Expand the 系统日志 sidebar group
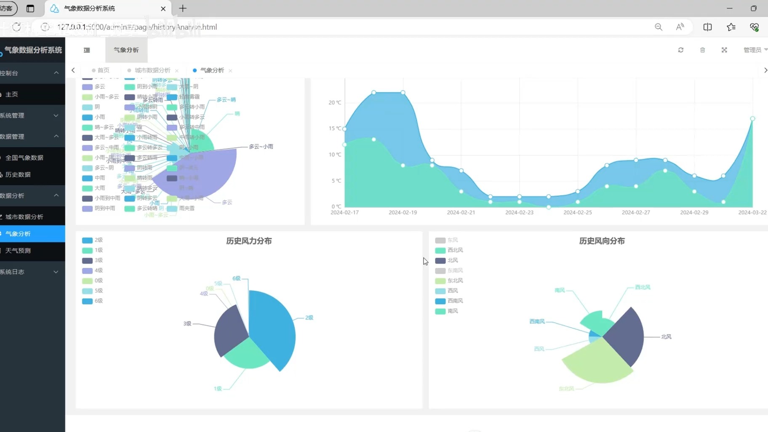Image resolution: width=768 pixels, height=432 pixels. pyautogui.click(x=32, y=272)
